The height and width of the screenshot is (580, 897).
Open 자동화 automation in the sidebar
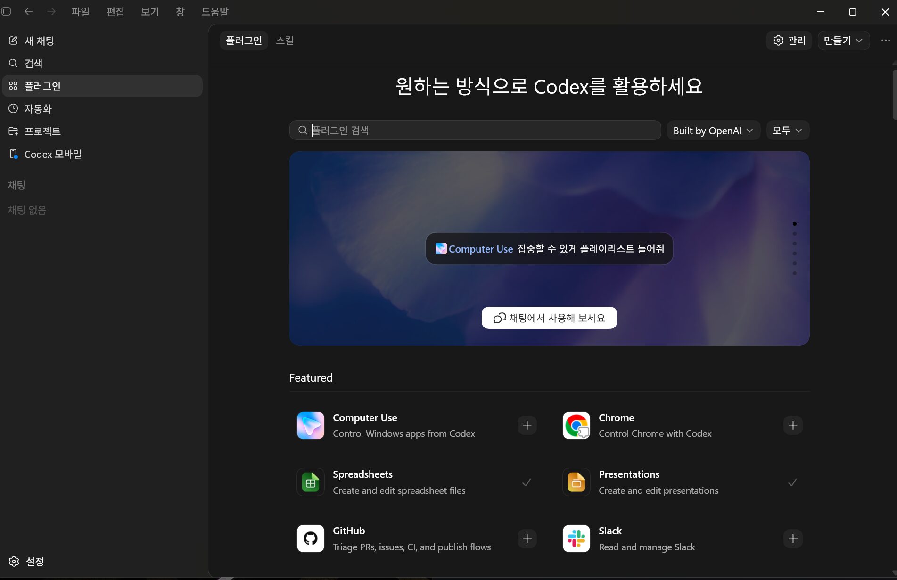point(102,108)
